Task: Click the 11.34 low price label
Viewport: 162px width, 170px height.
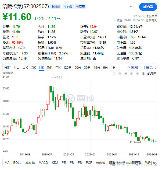Action: coord(133,142)
